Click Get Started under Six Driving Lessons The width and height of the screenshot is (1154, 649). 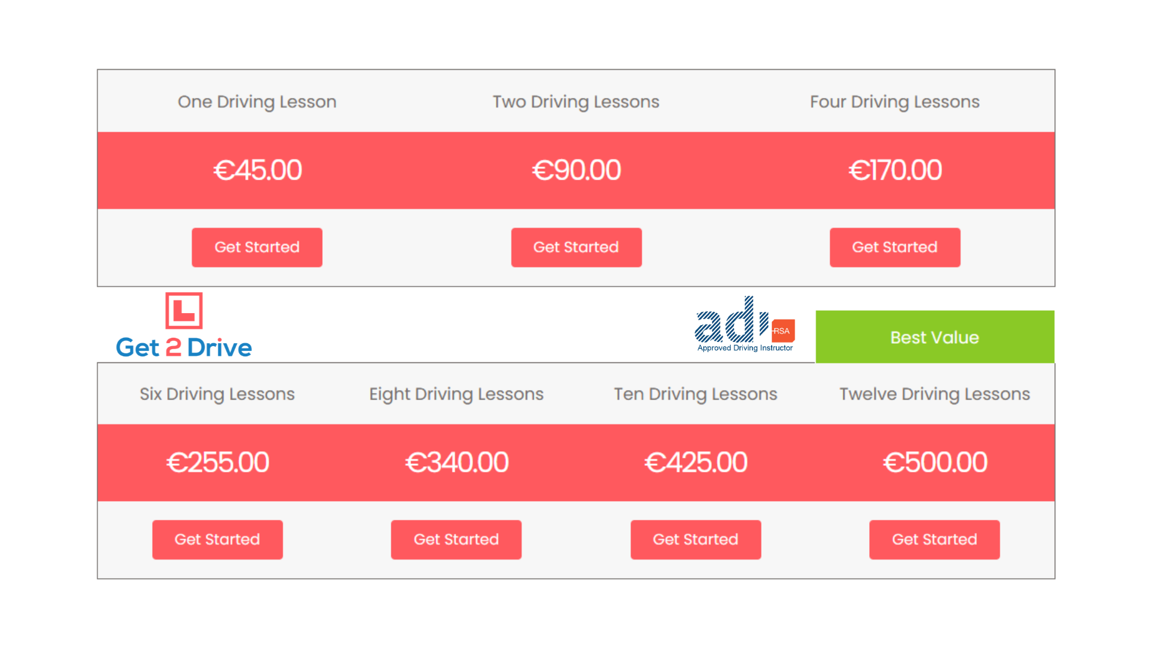click(x=218, y=539)
